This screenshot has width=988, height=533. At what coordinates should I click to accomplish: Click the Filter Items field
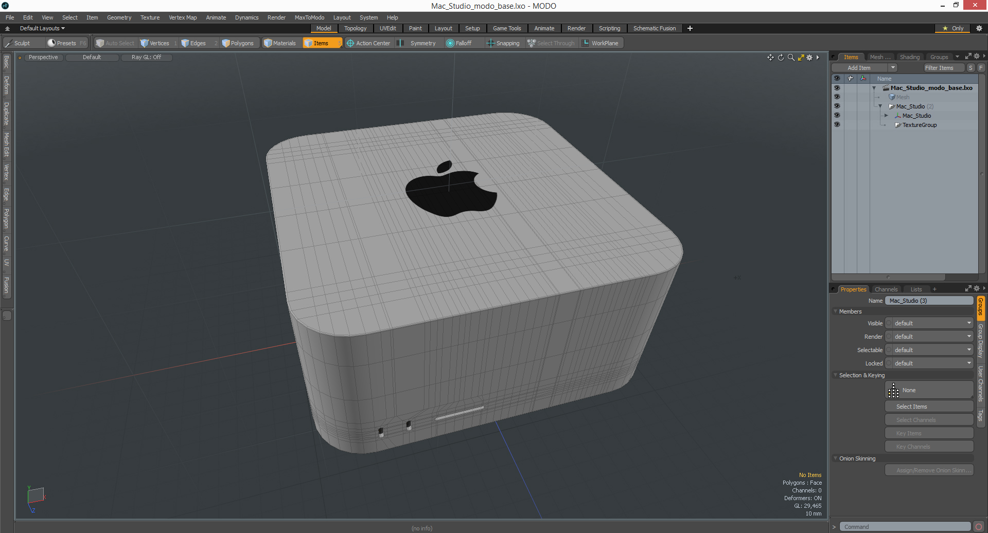[944, 68]
